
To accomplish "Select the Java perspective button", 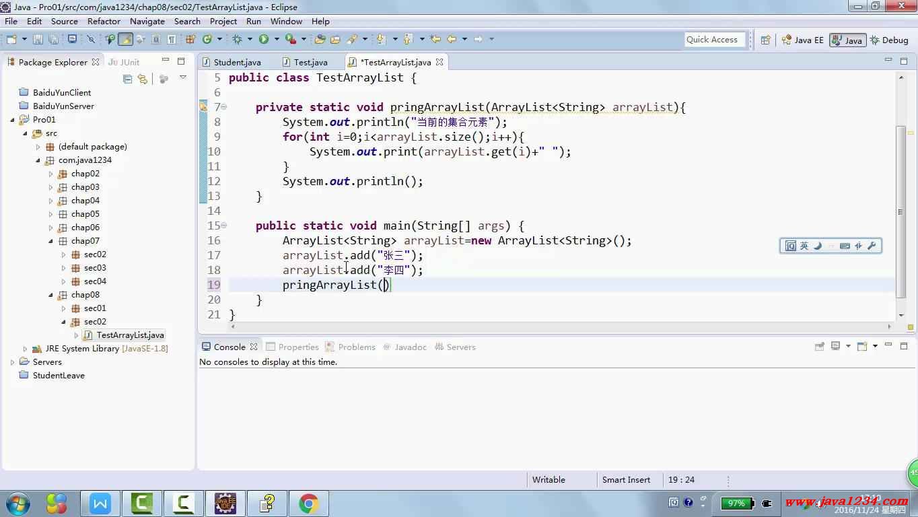I will 847,40.
